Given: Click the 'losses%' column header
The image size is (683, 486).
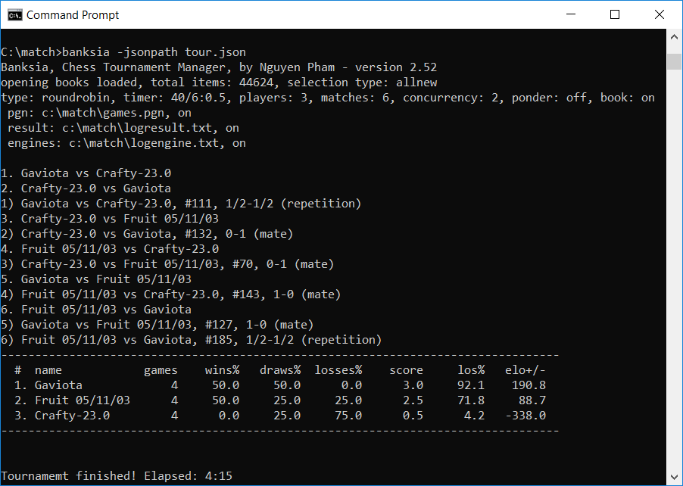Looking at the screenshot, I should [x=338, y=371].
